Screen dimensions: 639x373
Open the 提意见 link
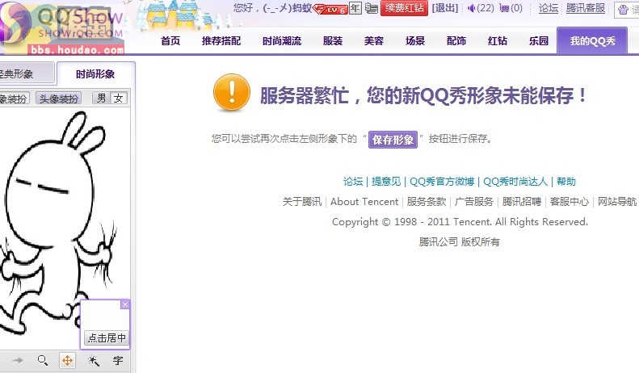pos(386,181)
